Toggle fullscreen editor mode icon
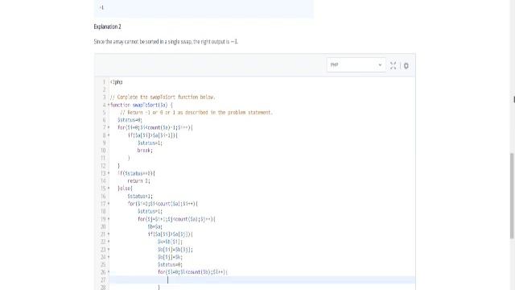This screenshot has width=515, height=290. (393, 65)
